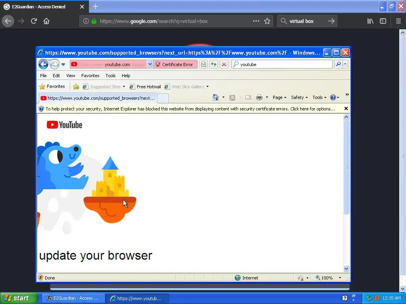Open the Free Hotmail link
The width and height of the screenshot is (406, 304).
[x=145, y=87]
